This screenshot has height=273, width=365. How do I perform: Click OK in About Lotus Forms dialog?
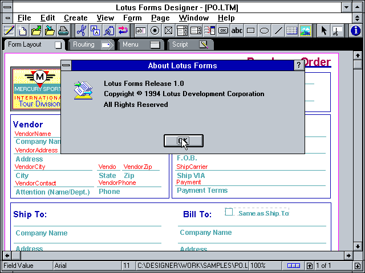coord(184,140)
